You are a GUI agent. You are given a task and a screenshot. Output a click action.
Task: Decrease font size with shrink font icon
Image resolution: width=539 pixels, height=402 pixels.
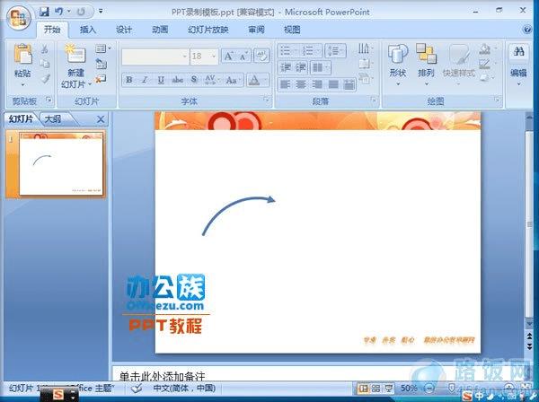(x=243, y=56)
